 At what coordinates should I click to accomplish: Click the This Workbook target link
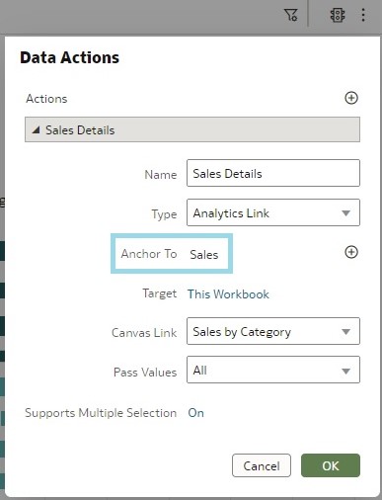click(228, 294)
